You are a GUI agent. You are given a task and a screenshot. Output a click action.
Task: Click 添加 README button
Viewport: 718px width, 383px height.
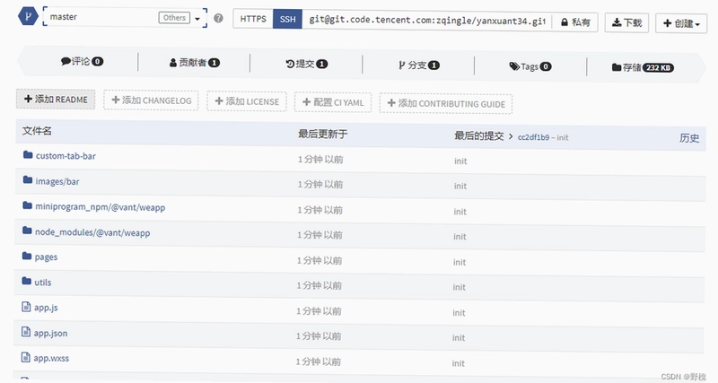56,100
